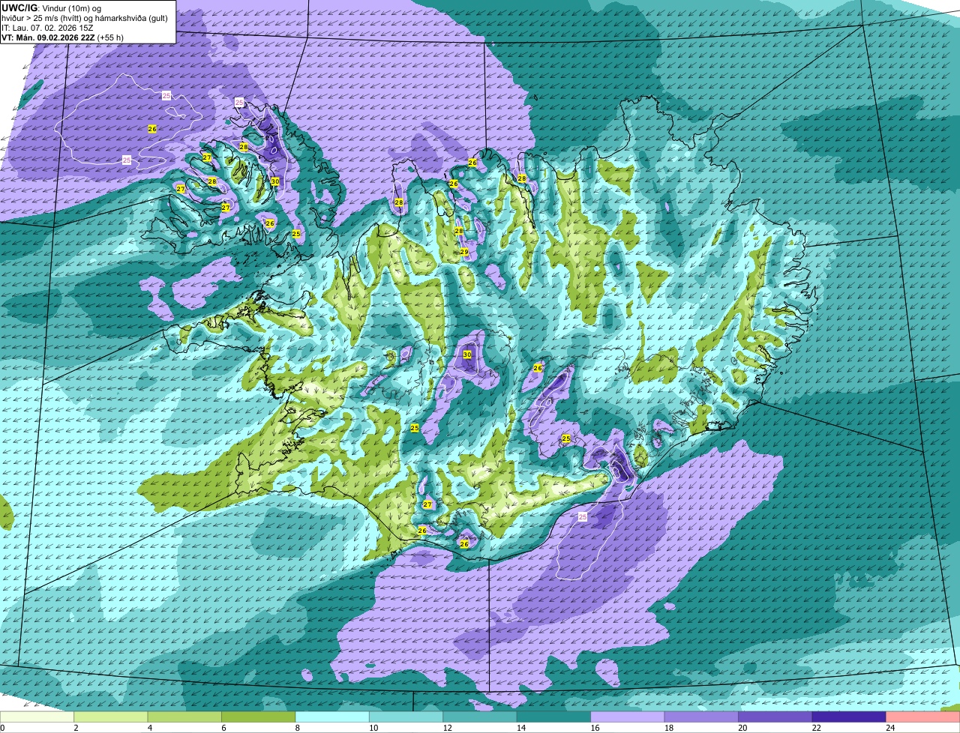This screenshot has height=733, width=960.
Task: Click the 12–14 m/s medium teal legend swatch
Action: [481, 717]
